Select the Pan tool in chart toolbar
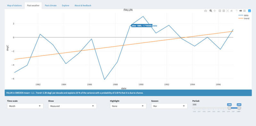 [x=215, y=11]
